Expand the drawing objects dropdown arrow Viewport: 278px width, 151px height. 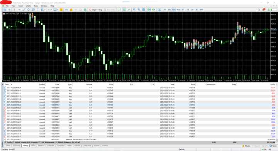45,10
